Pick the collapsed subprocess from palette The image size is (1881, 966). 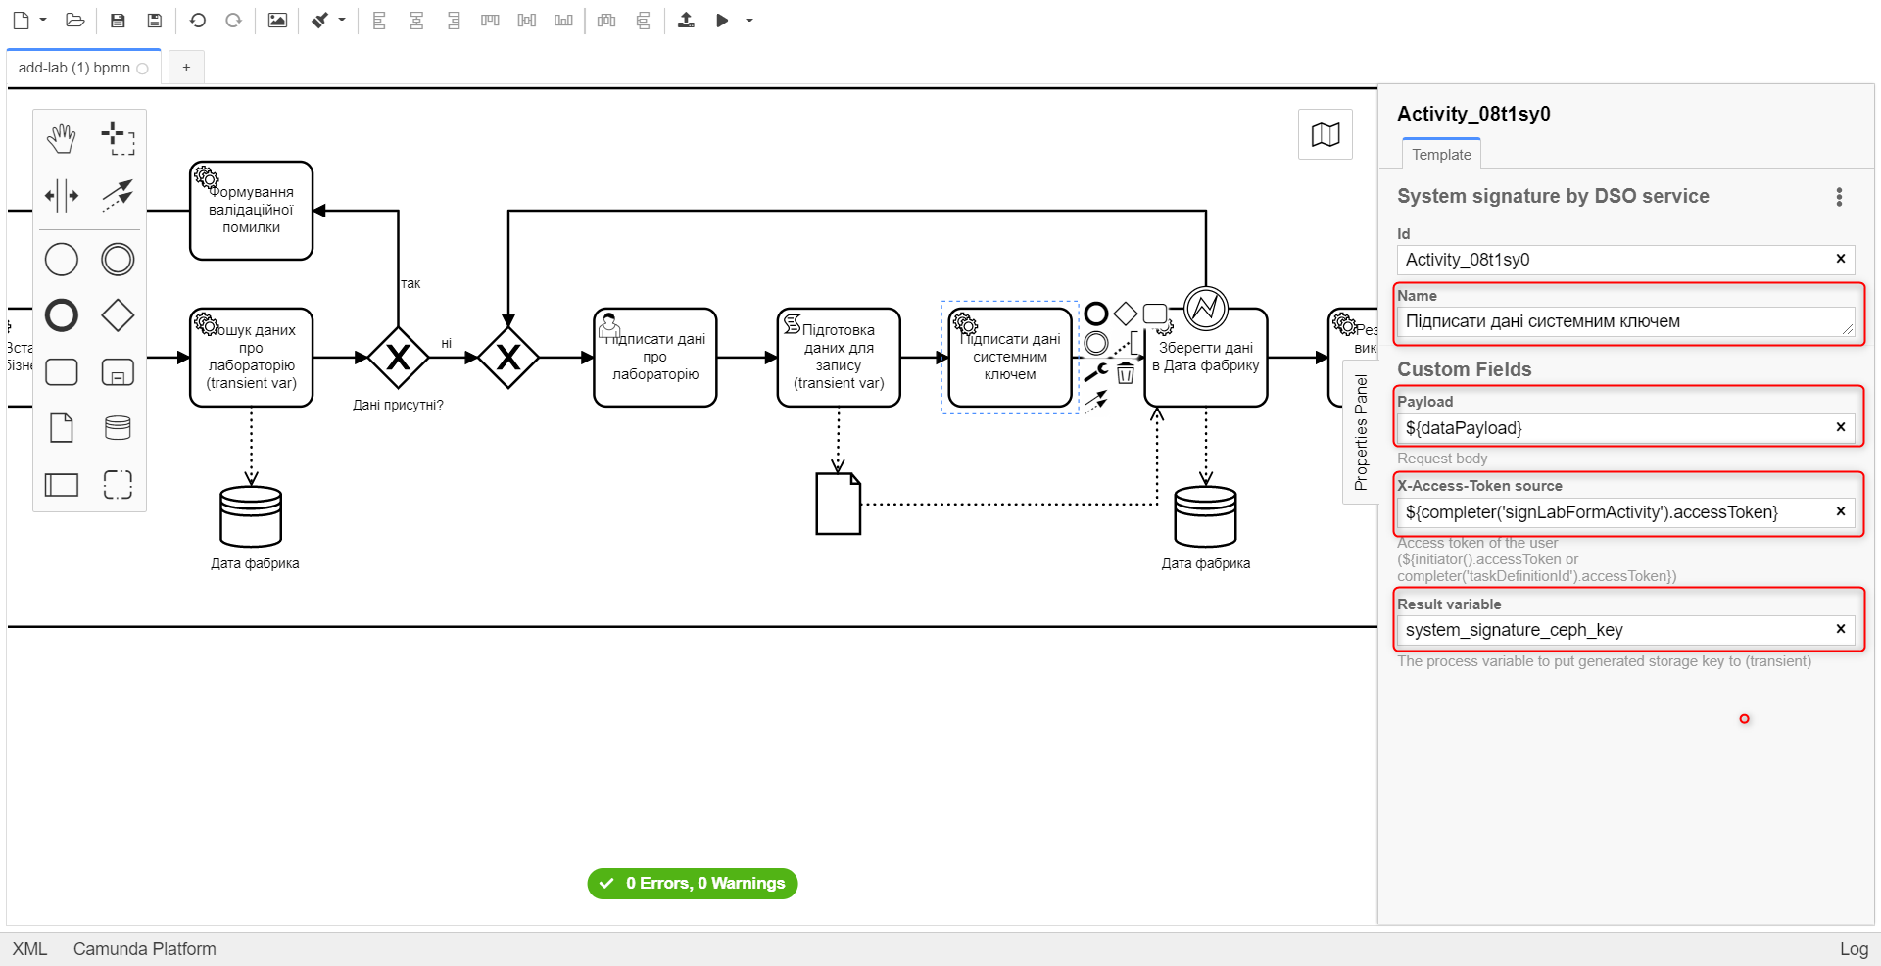(x=118, y=372)
